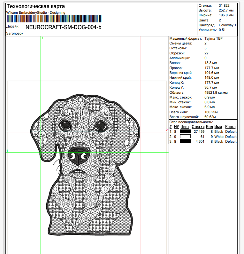Click the stitch count 27 459
The height and width of the screenshot is (254, 244).
[199, 132]
